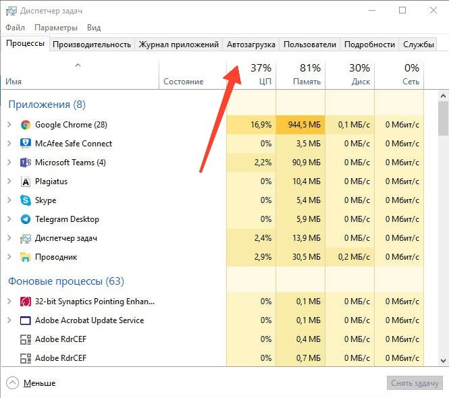Click the scrollbar down arrow
This screenshot has height=398, width=449.
pos(443,360)
